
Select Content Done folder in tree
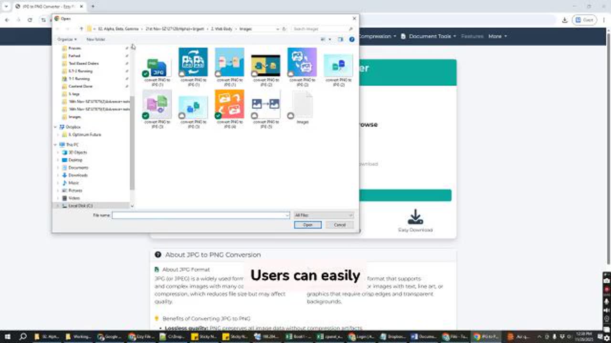point(81,86)
